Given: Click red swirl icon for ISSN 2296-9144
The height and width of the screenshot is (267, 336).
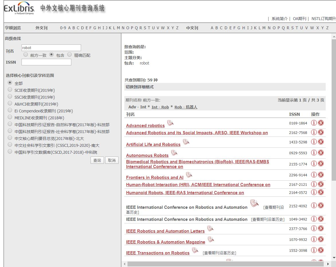Looking at the screenshot, I should tap(321, 175).
